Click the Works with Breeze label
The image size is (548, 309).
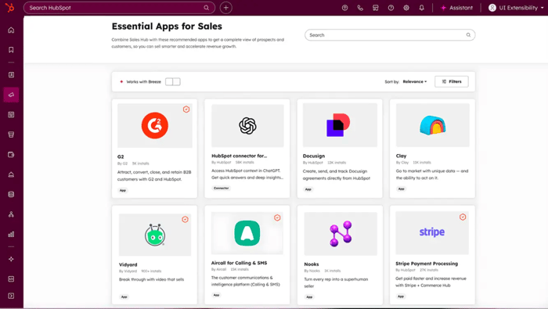[143, 81]
